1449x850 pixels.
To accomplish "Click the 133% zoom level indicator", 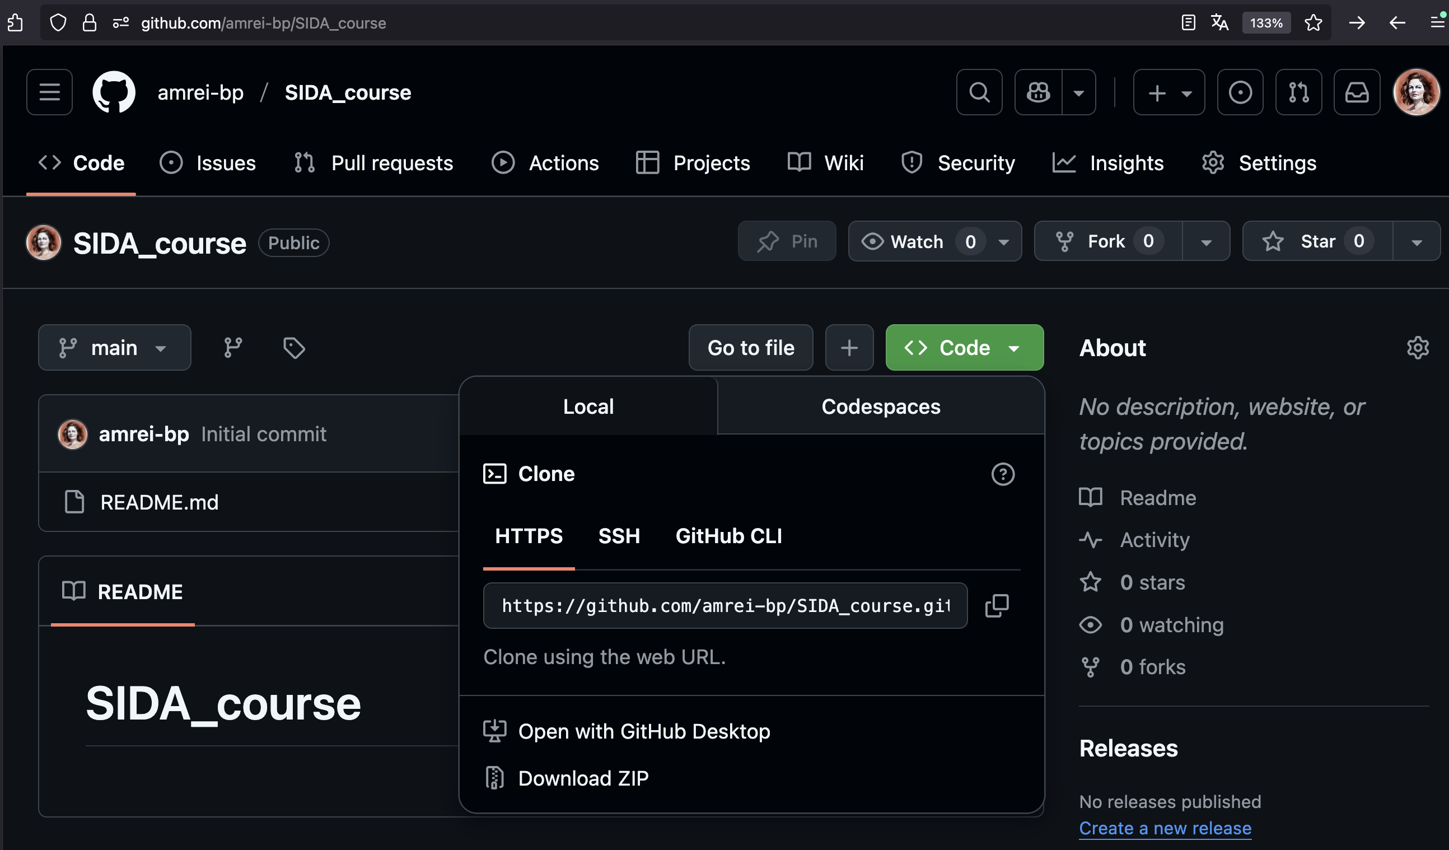I will [x=1266, y=23].
